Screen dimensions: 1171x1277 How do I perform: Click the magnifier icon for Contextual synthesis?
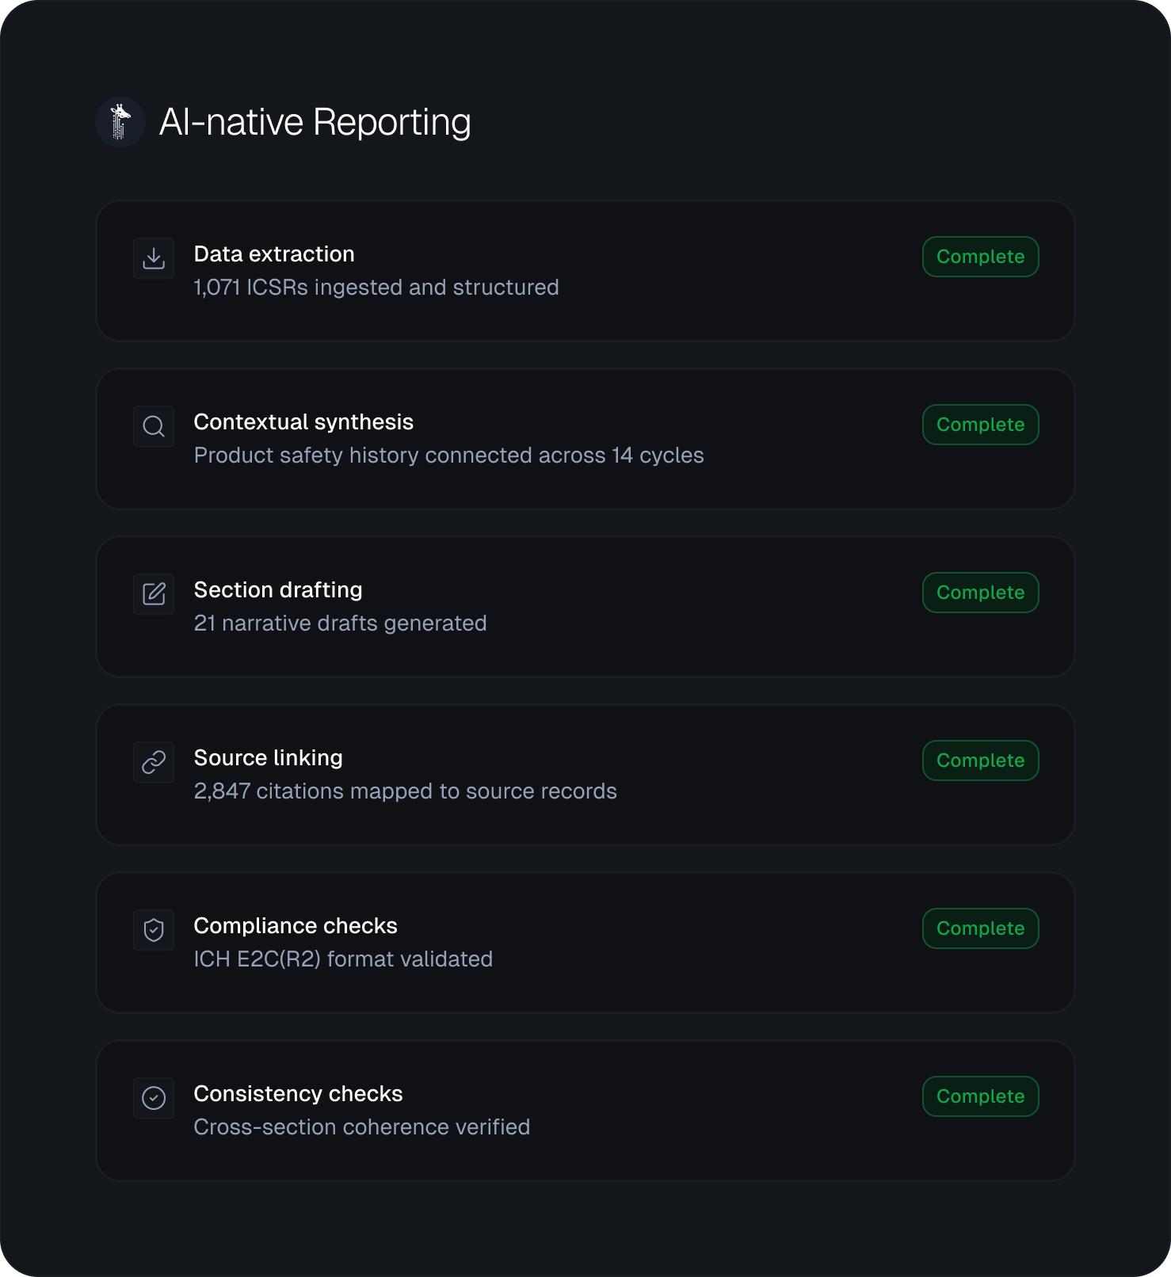pyautogui.click(x=154, y=426)
